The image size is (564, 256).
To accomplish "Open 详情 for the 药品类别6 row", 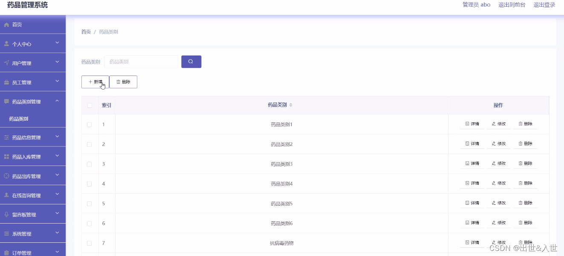I will click(x=472, y=223).
